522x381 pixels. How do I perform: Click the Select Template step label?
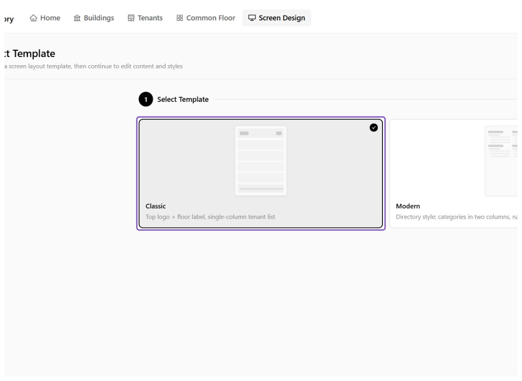pyautogui.click(x=183, y=99)
